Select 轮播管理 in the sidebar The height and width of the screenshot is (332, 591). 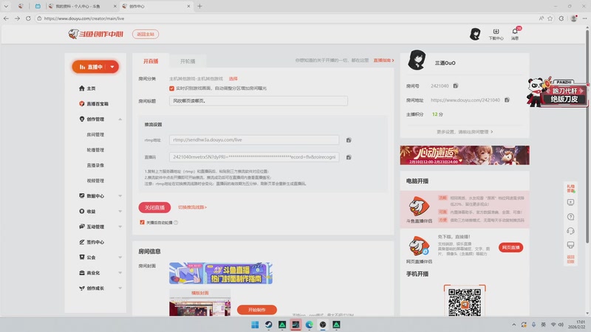tap(95, 150)
